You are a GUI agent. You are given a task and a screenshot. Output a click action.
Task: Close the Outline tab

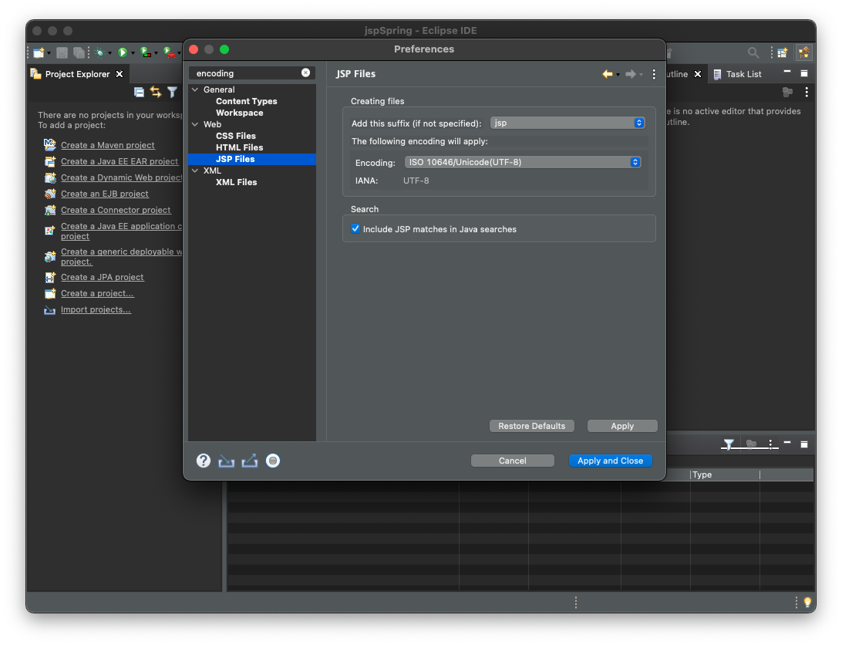pyautogui.click(x=698, y=74)
